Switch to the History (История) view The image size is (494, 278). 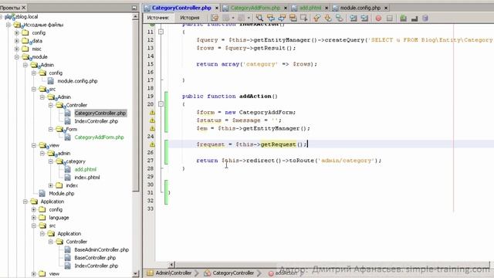click(x=190, y=18)
